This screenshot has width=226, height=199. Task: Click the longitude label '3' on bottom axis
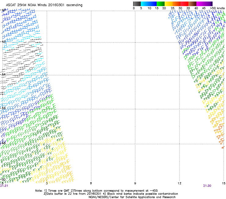47,183
